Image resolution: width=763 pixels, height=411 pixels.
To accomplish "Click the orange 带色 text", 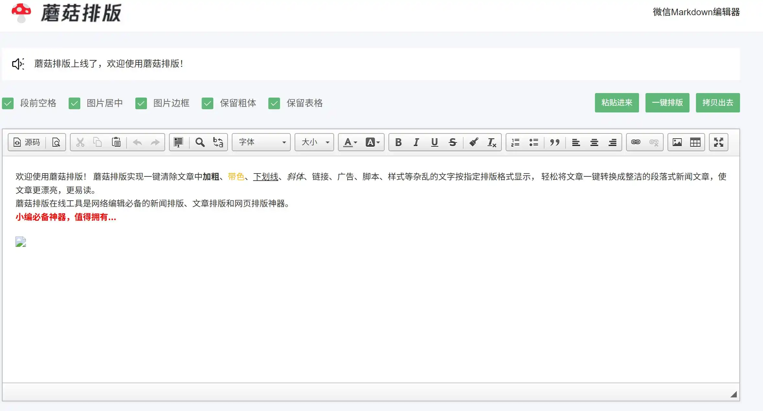I will 236,177.
